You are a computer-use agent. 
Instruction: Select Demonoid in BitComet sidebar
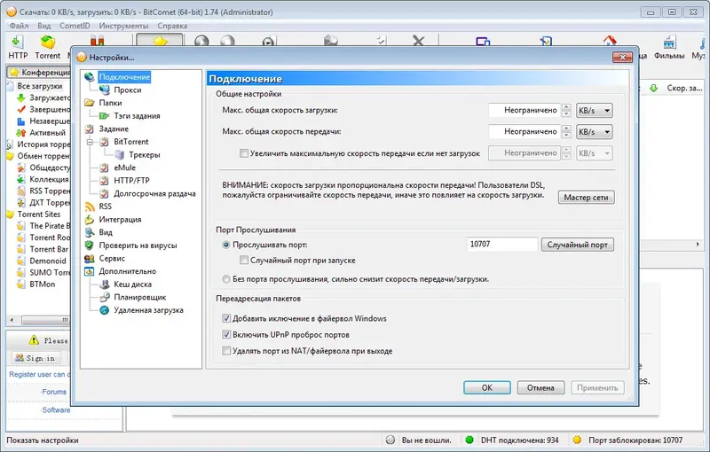[x=48, y=261]
